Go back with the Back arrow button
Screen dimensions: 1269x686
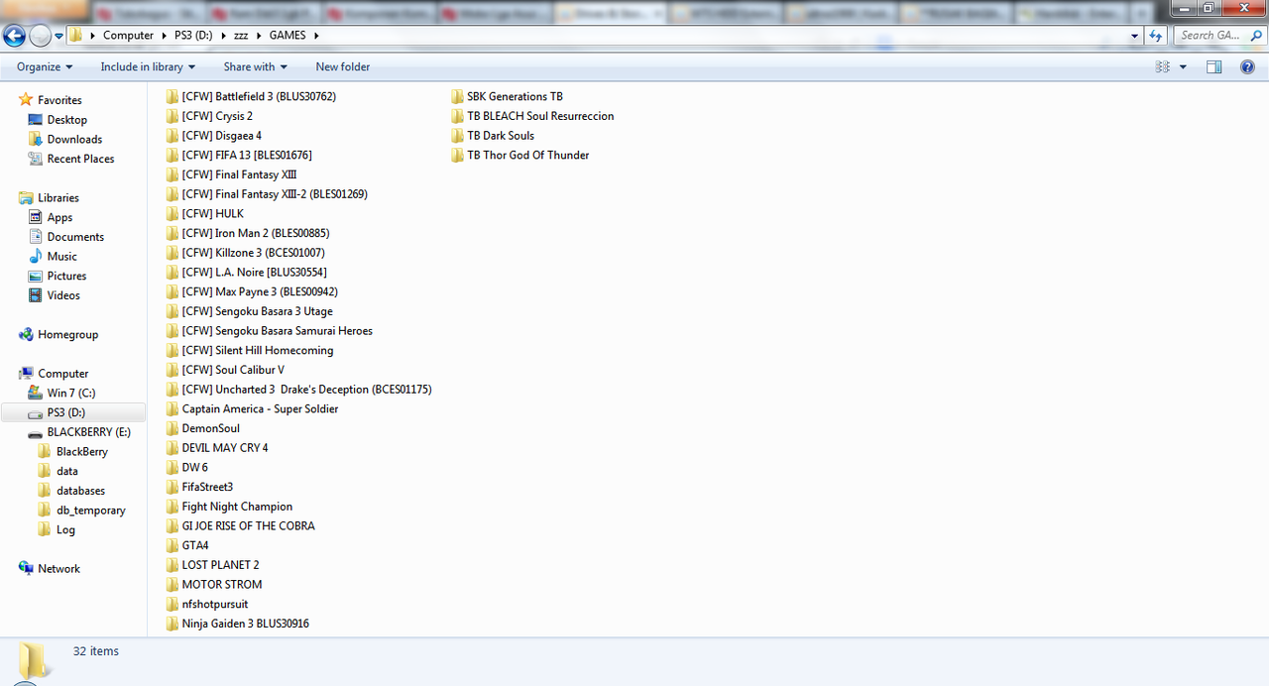click(x=14, y=36)
